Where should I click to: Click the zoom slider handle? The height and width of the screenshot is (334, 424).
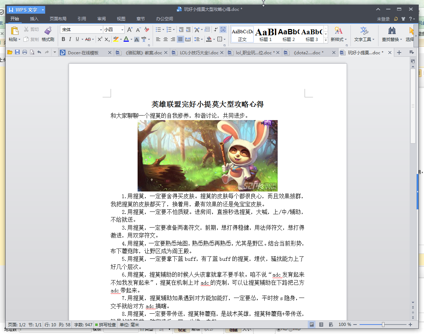point(383,325)
